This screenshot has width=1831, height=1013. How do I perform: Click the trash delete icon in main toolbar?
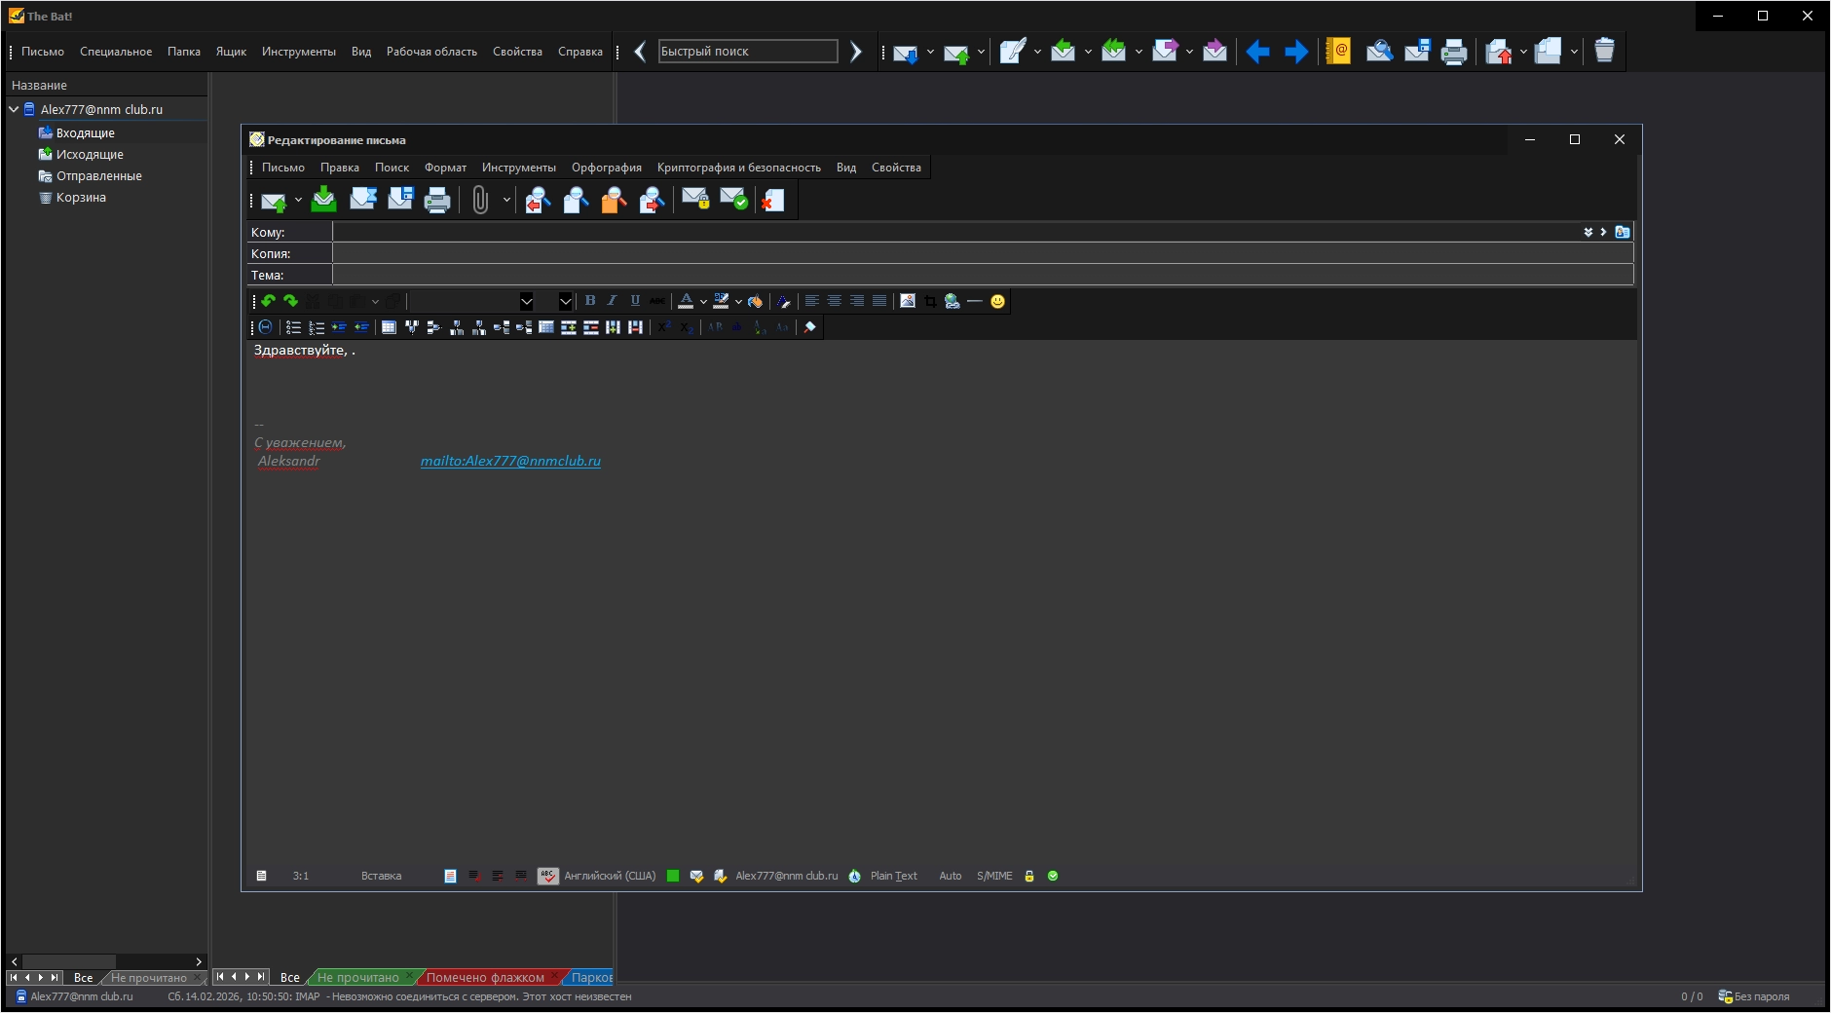pos(1604,52)
